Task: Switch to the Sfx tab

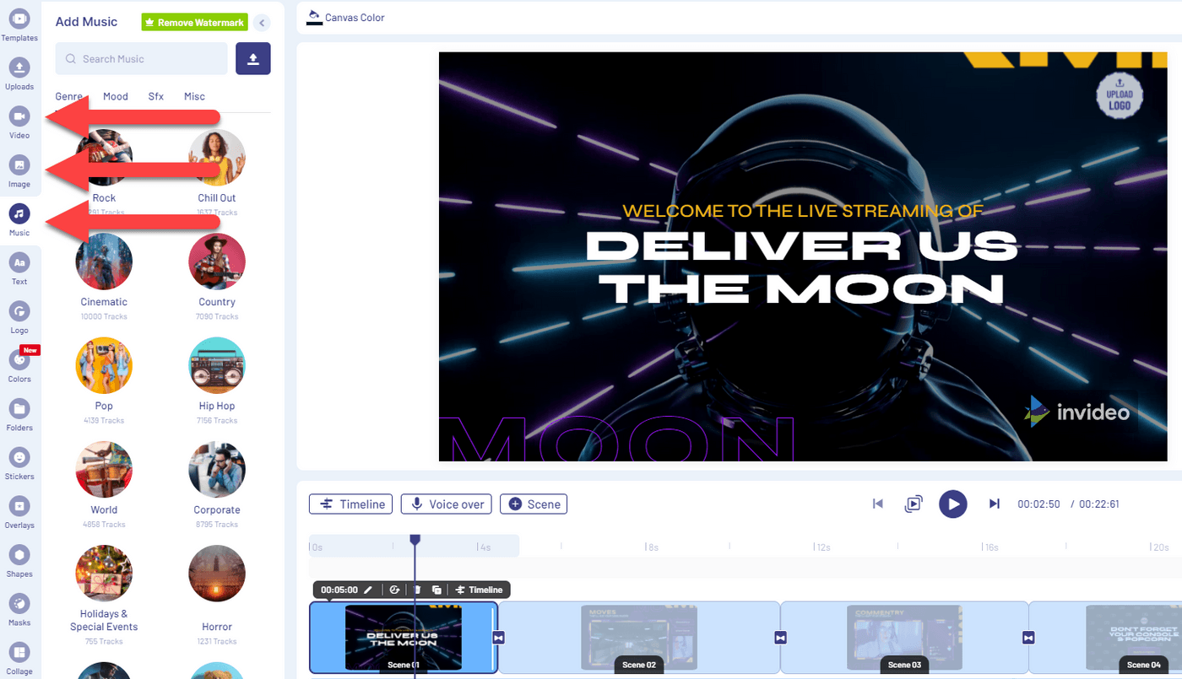Action: point(156,96)
